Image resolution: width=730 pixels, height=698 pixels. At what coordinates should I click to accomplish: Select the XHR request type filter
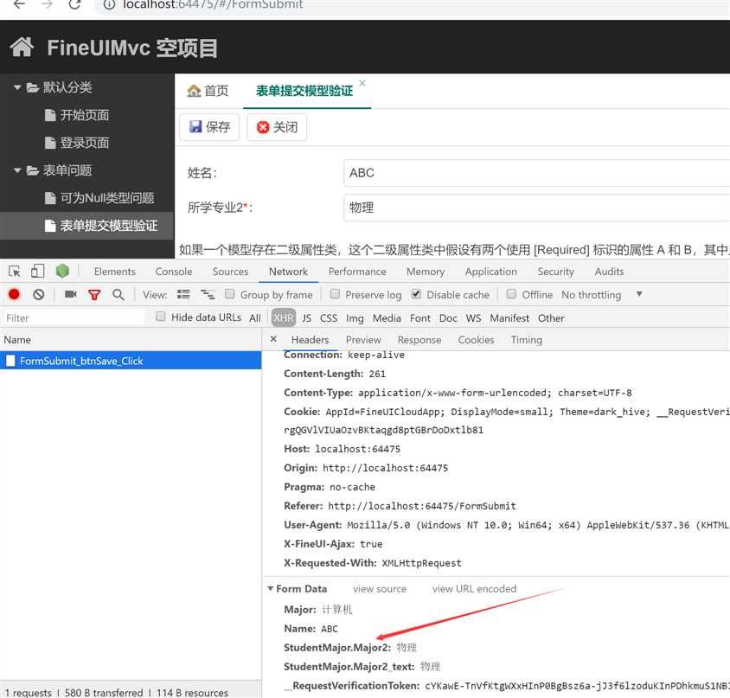pyautogui.click(x=284, y=318)
